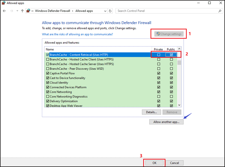Expand arrow after Windows Defender Firewall breadcrumb
Image resolution: width=225 pixels, height=167 pixels.
click(x=73, y=11)
